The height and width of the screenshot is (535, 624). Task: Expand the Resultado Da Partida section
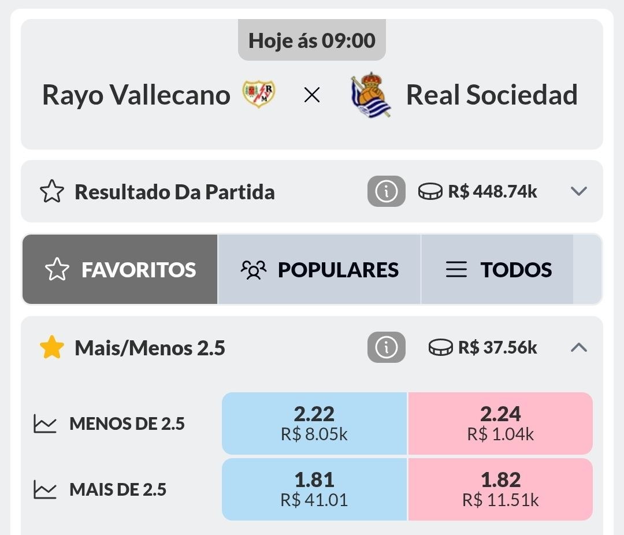(578, 191)
